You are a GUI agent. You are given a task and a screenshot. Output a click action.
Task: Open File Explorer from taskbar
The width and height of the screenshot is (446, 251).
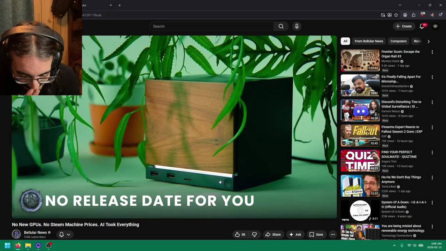(28, 245)
